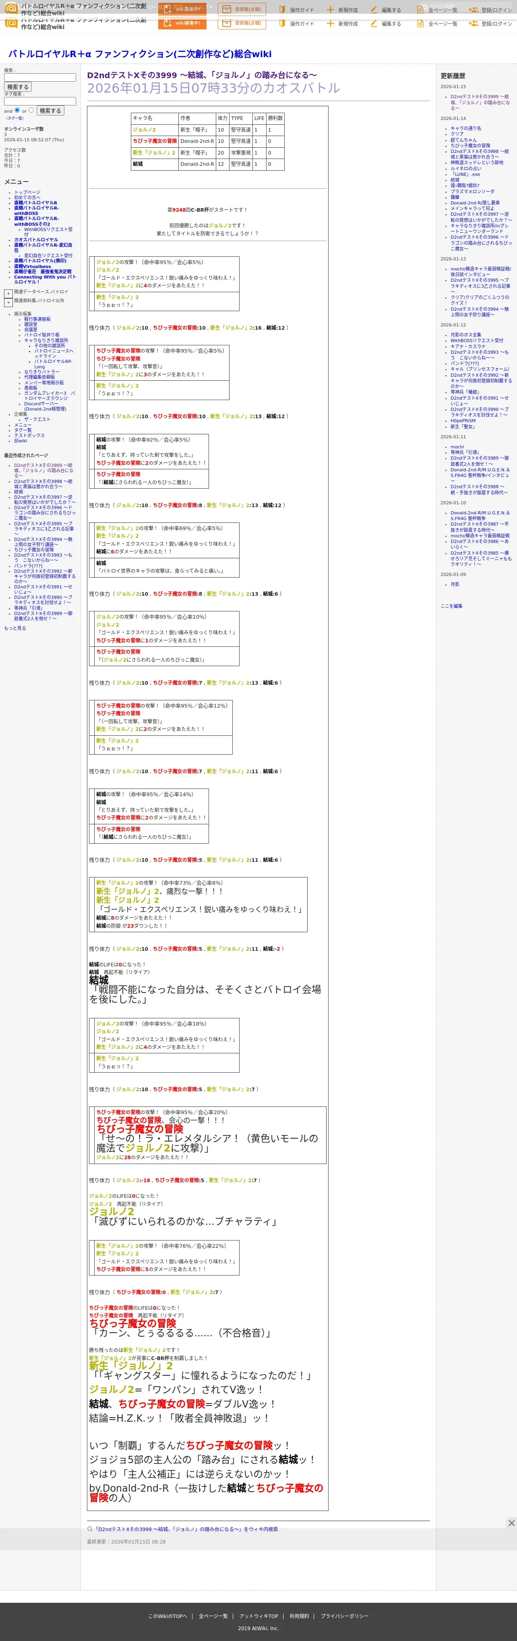Viewport: 517px width, 1641px height.
Task: Click the 体力 column header
Action: click(x=223, y=118)
